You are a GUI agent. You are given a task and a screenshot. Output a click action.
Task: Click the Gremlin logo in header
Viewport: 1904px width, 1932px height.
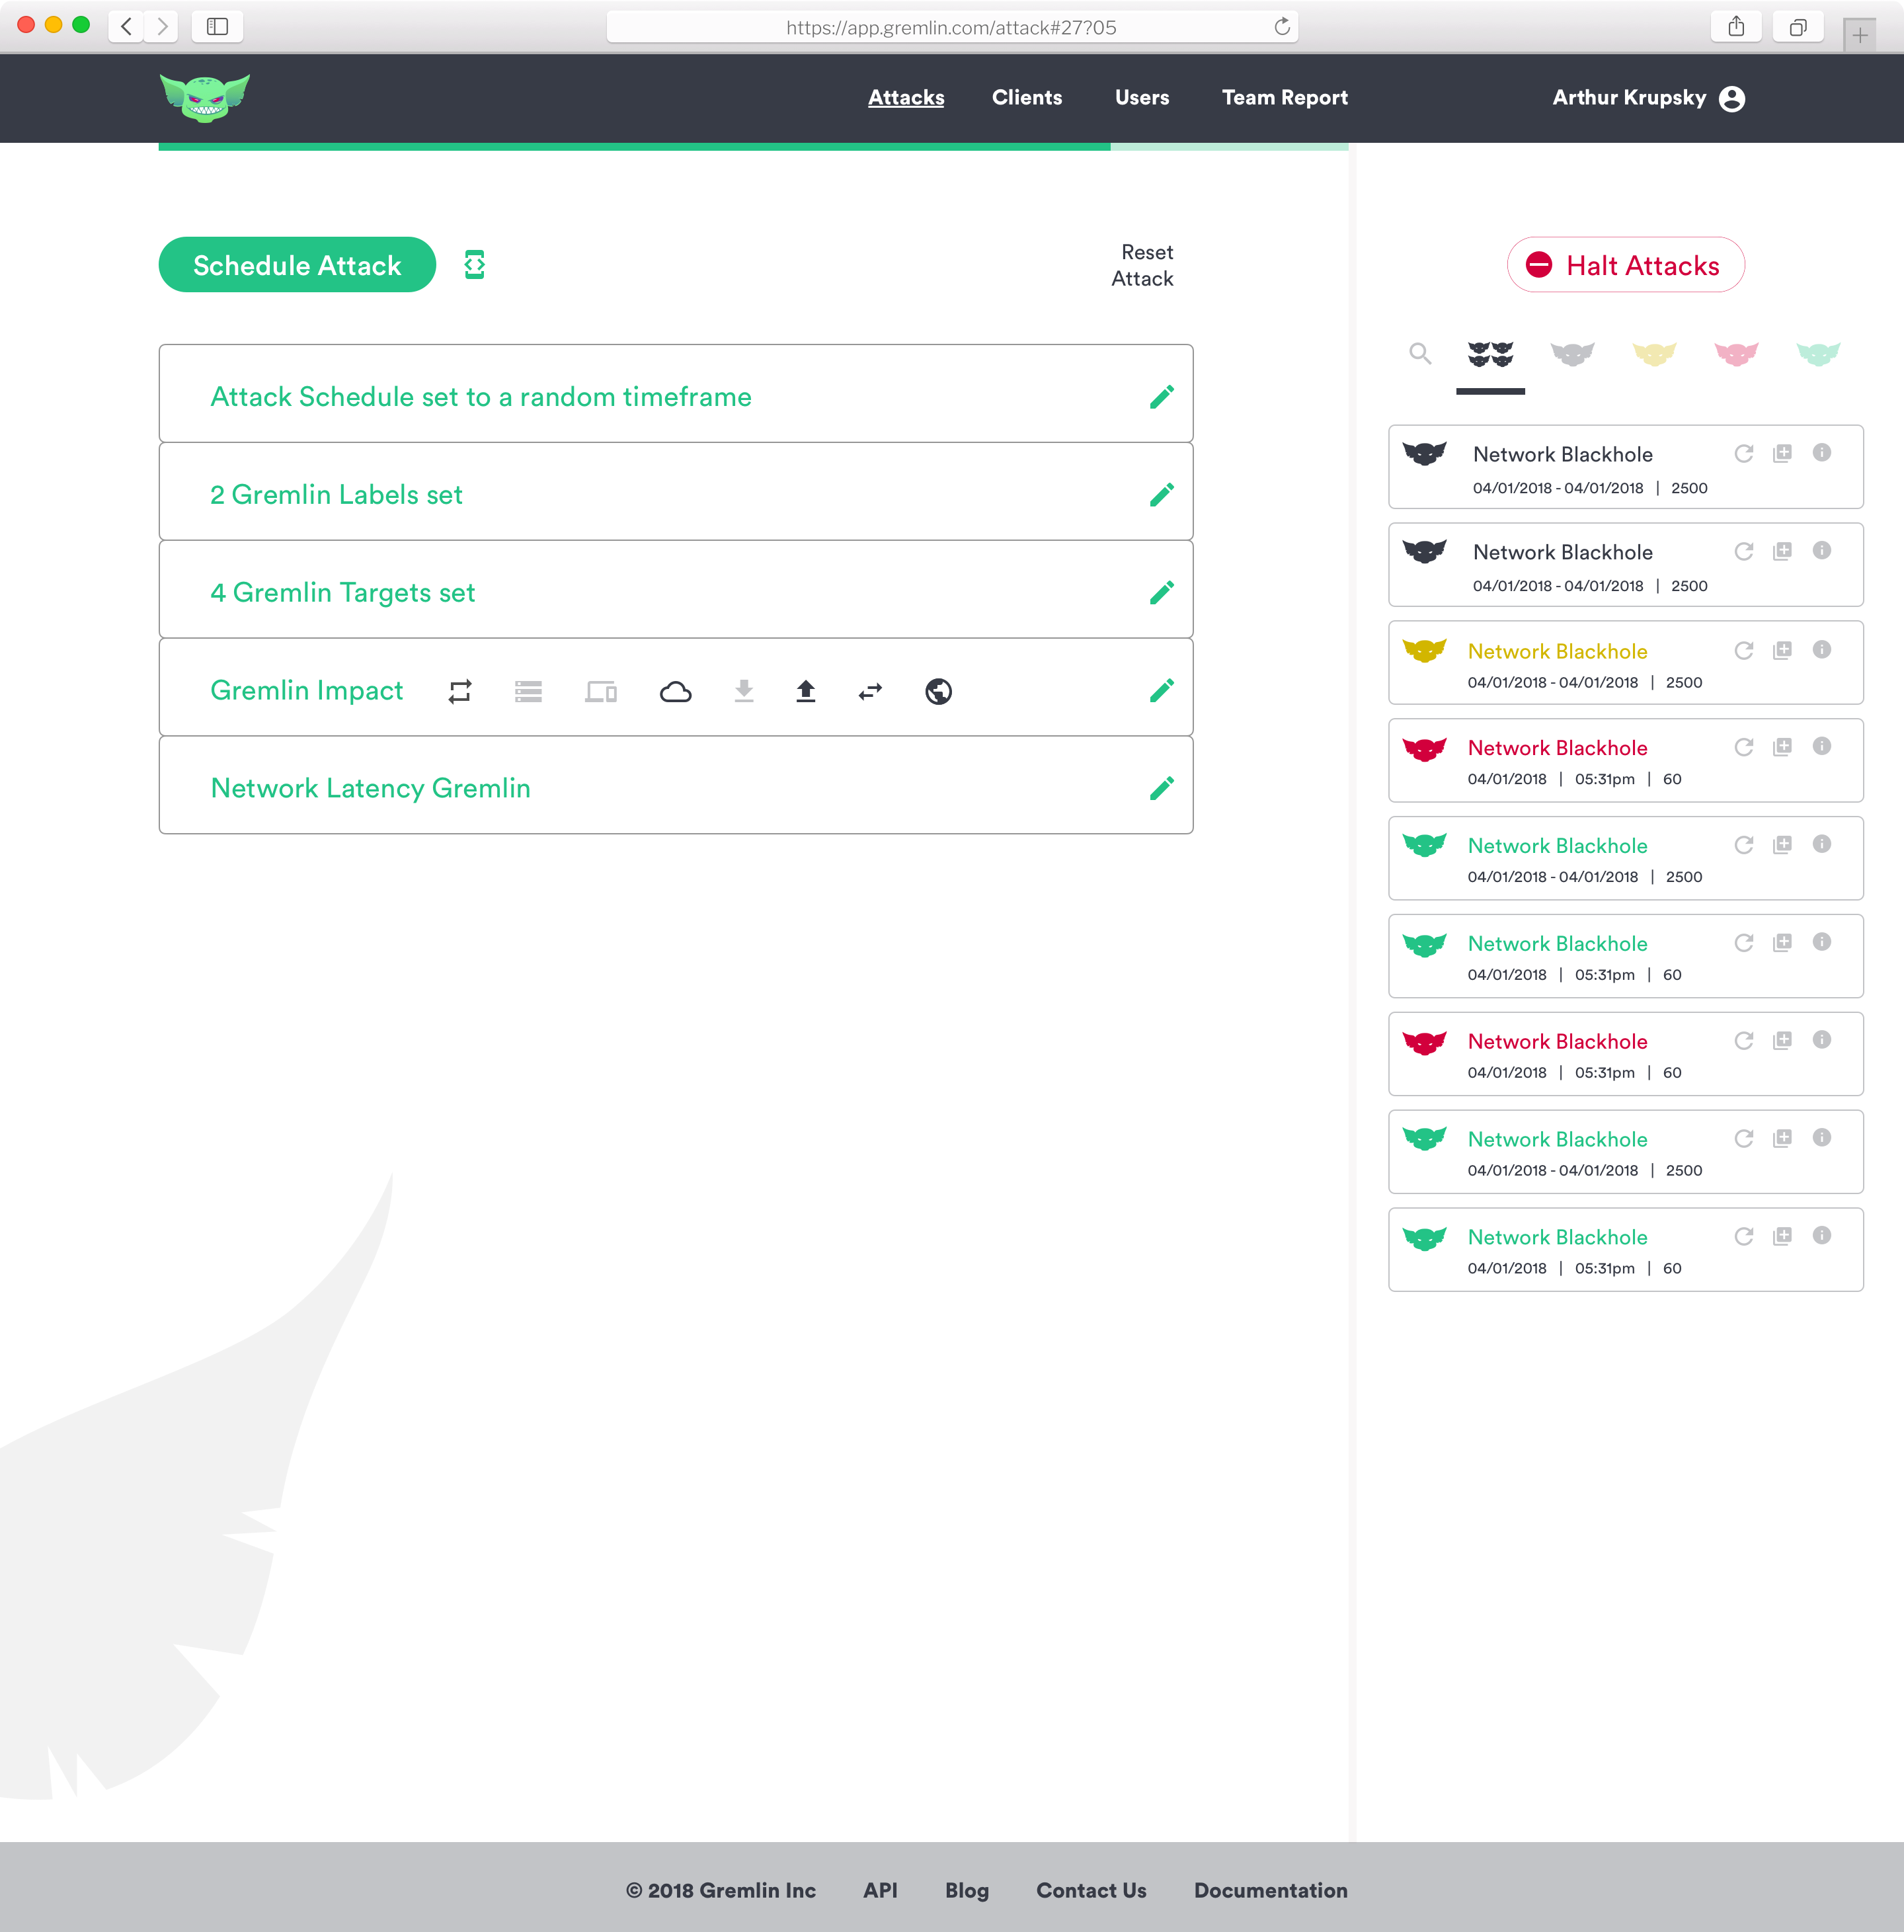[x=205, y=98]
